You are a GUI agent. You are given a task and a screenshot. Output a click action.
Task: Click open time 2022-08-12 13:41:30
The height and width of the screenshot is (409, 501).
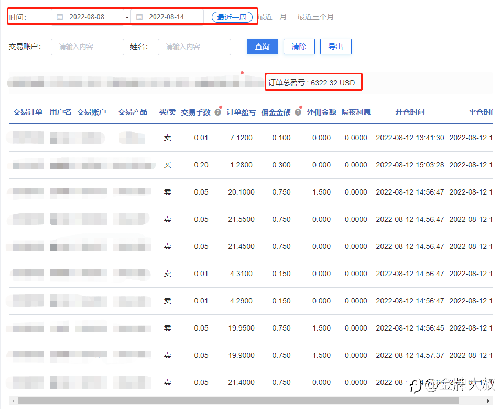pos(410,138)
